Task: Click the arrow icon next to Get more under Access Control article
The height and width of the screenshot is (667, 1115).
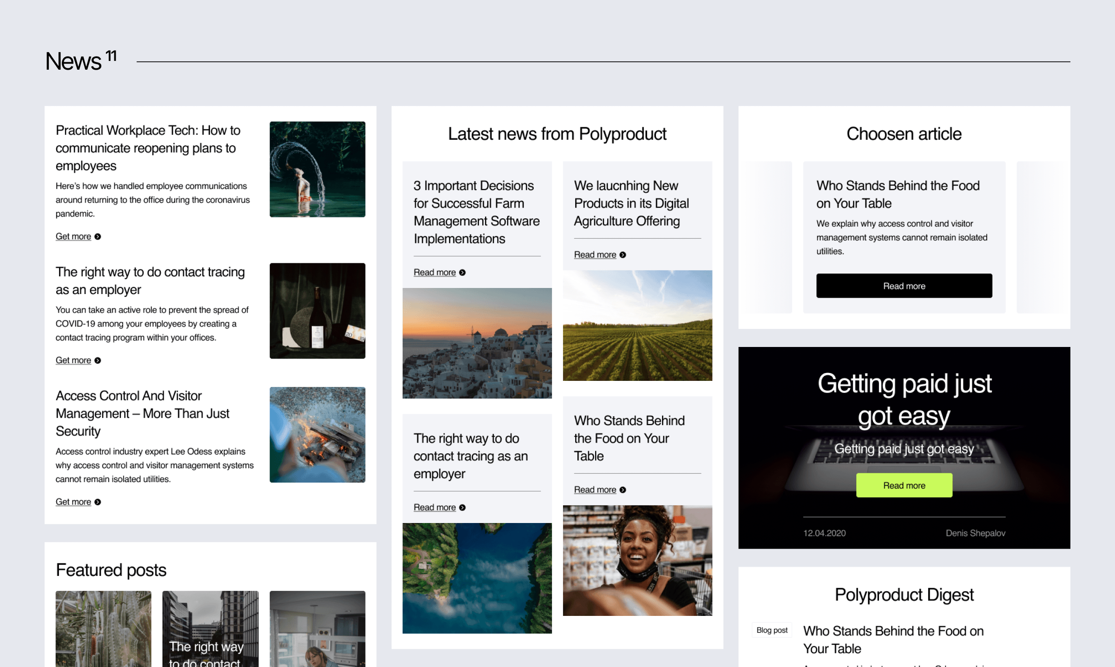Action: [x=98, y=502]
